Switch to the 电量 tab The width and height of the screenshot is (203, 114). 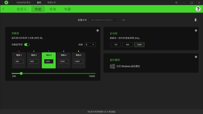click(68, 9)
